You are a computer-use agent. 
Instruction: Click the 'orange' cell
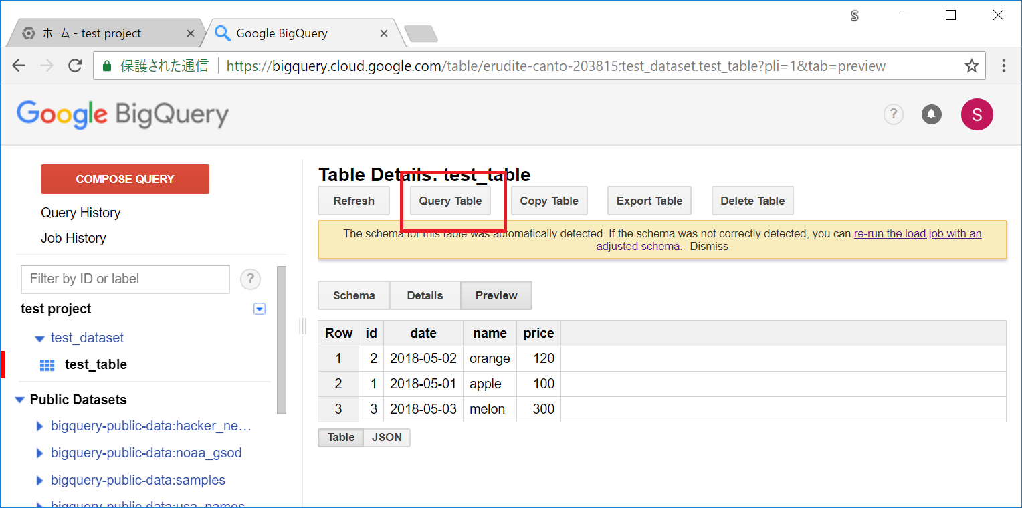point(490,358)
